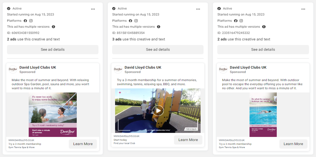
Task: Click Active status checkmark on ad 606934381550992
Action: [x=9, y=8]
